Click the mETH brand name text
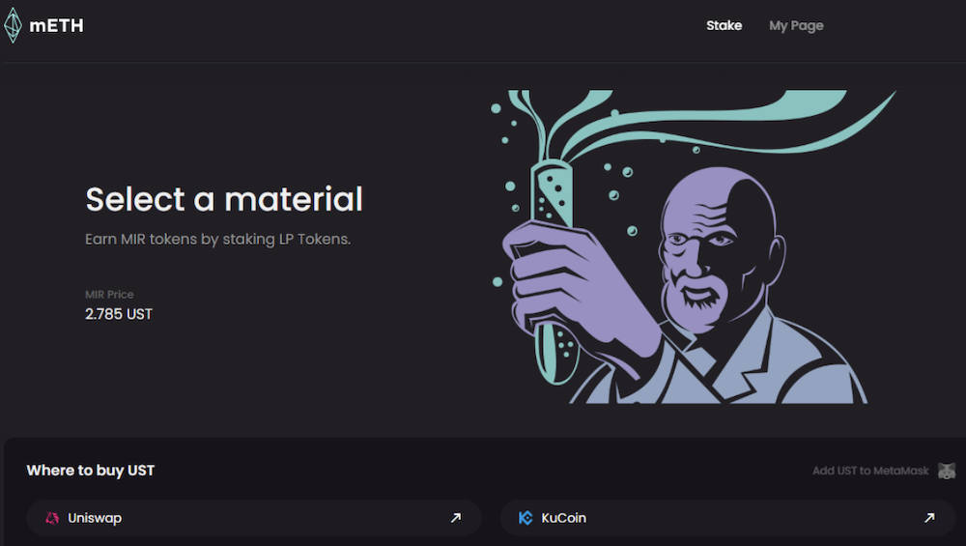966x546 pixels. pos(56,26)
